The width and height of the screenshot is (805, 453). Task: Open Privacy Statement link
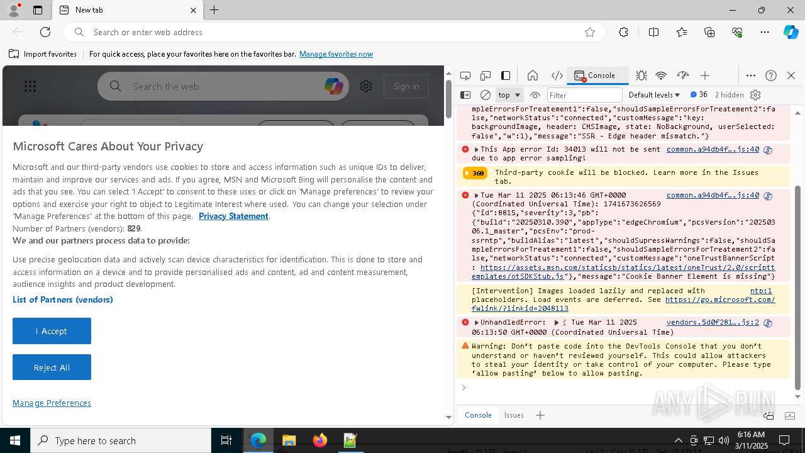click(233, 216)
